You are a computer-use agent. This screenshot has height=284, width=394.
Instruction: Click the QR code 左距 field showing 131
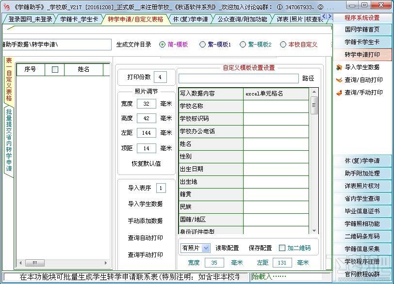tap(282, 263)
